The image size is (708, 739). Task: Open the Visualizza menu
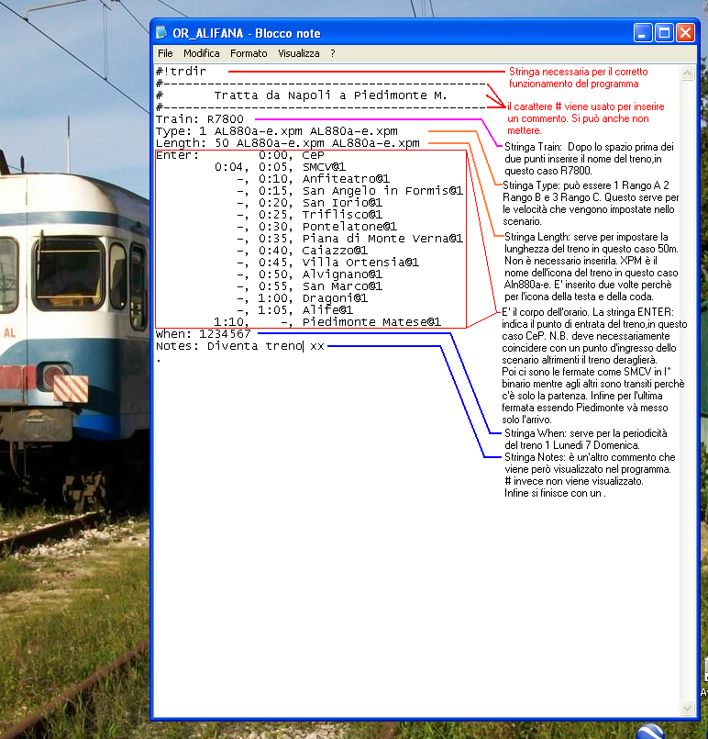click(x=299, y=54)
